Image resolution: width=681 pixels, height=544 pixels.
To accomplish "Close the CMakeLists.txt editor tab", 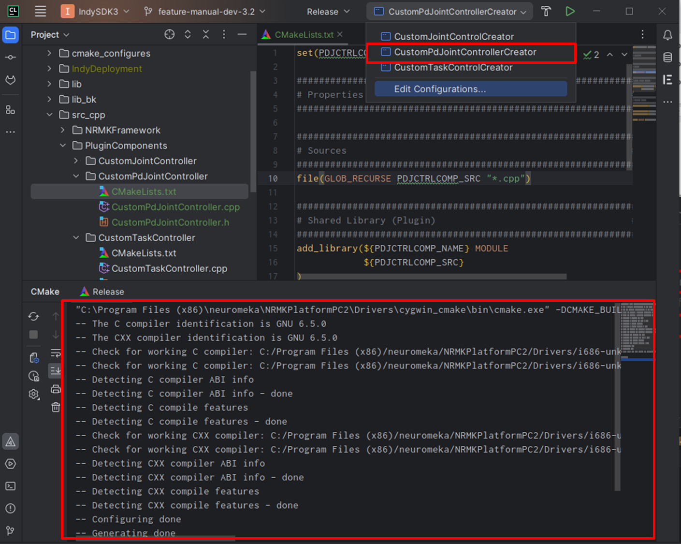I will (340, 34).
